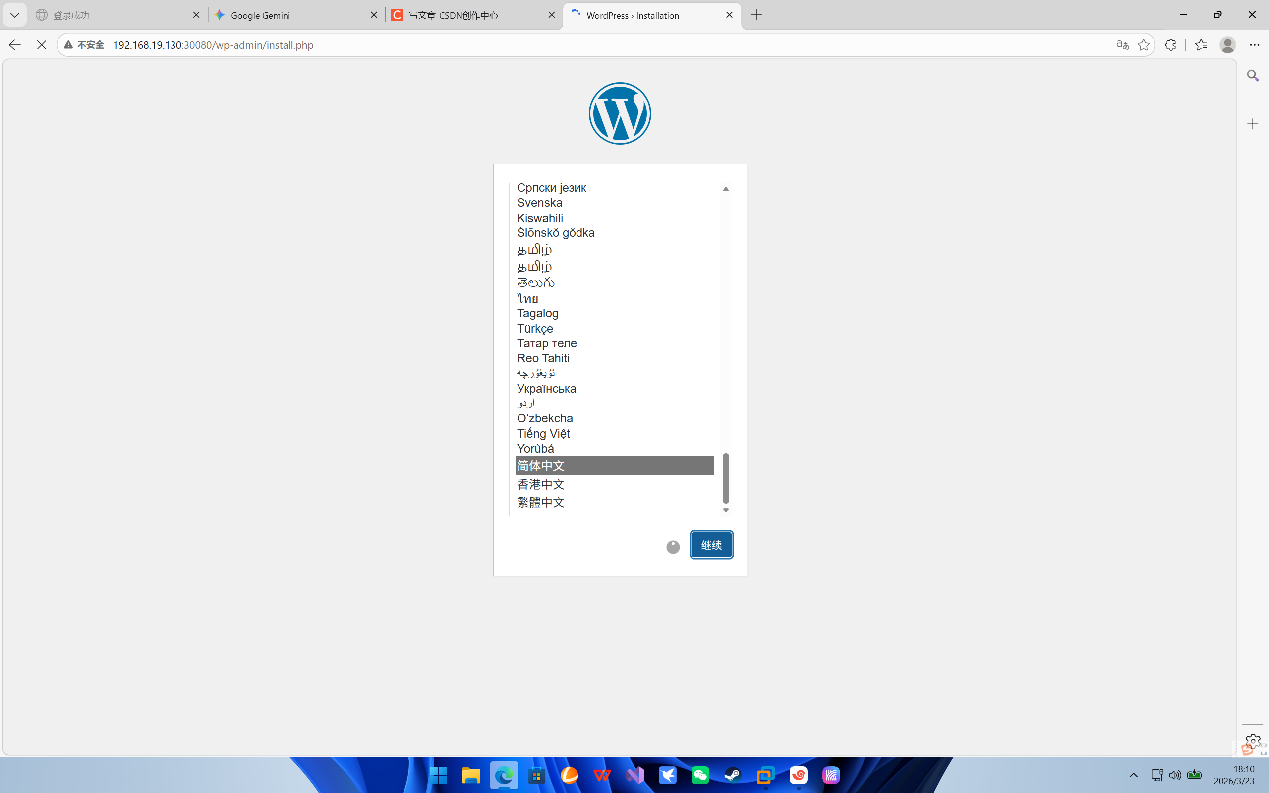Viewport: 1269px width, 793px height.
Task: Choose Tagalog from the language list
Action: tap(615, 314)
